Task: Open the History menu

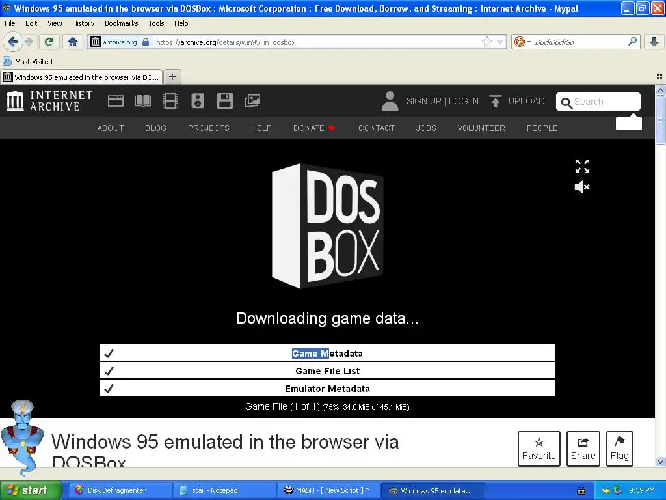Action: (x=83, y=23)
